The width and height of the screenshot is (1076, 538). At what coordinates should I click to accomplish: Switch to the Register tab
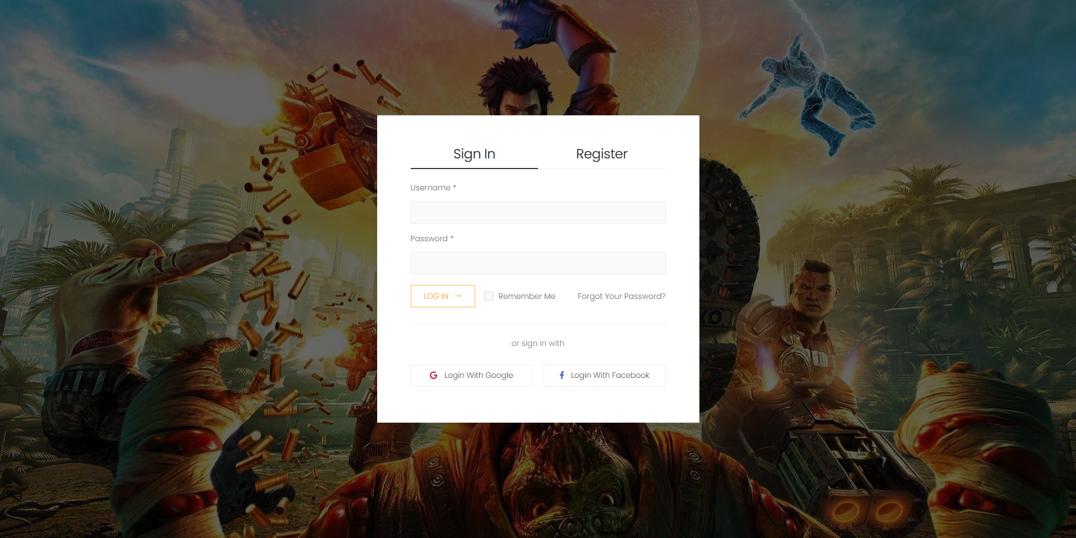click(x=601, y=154)
